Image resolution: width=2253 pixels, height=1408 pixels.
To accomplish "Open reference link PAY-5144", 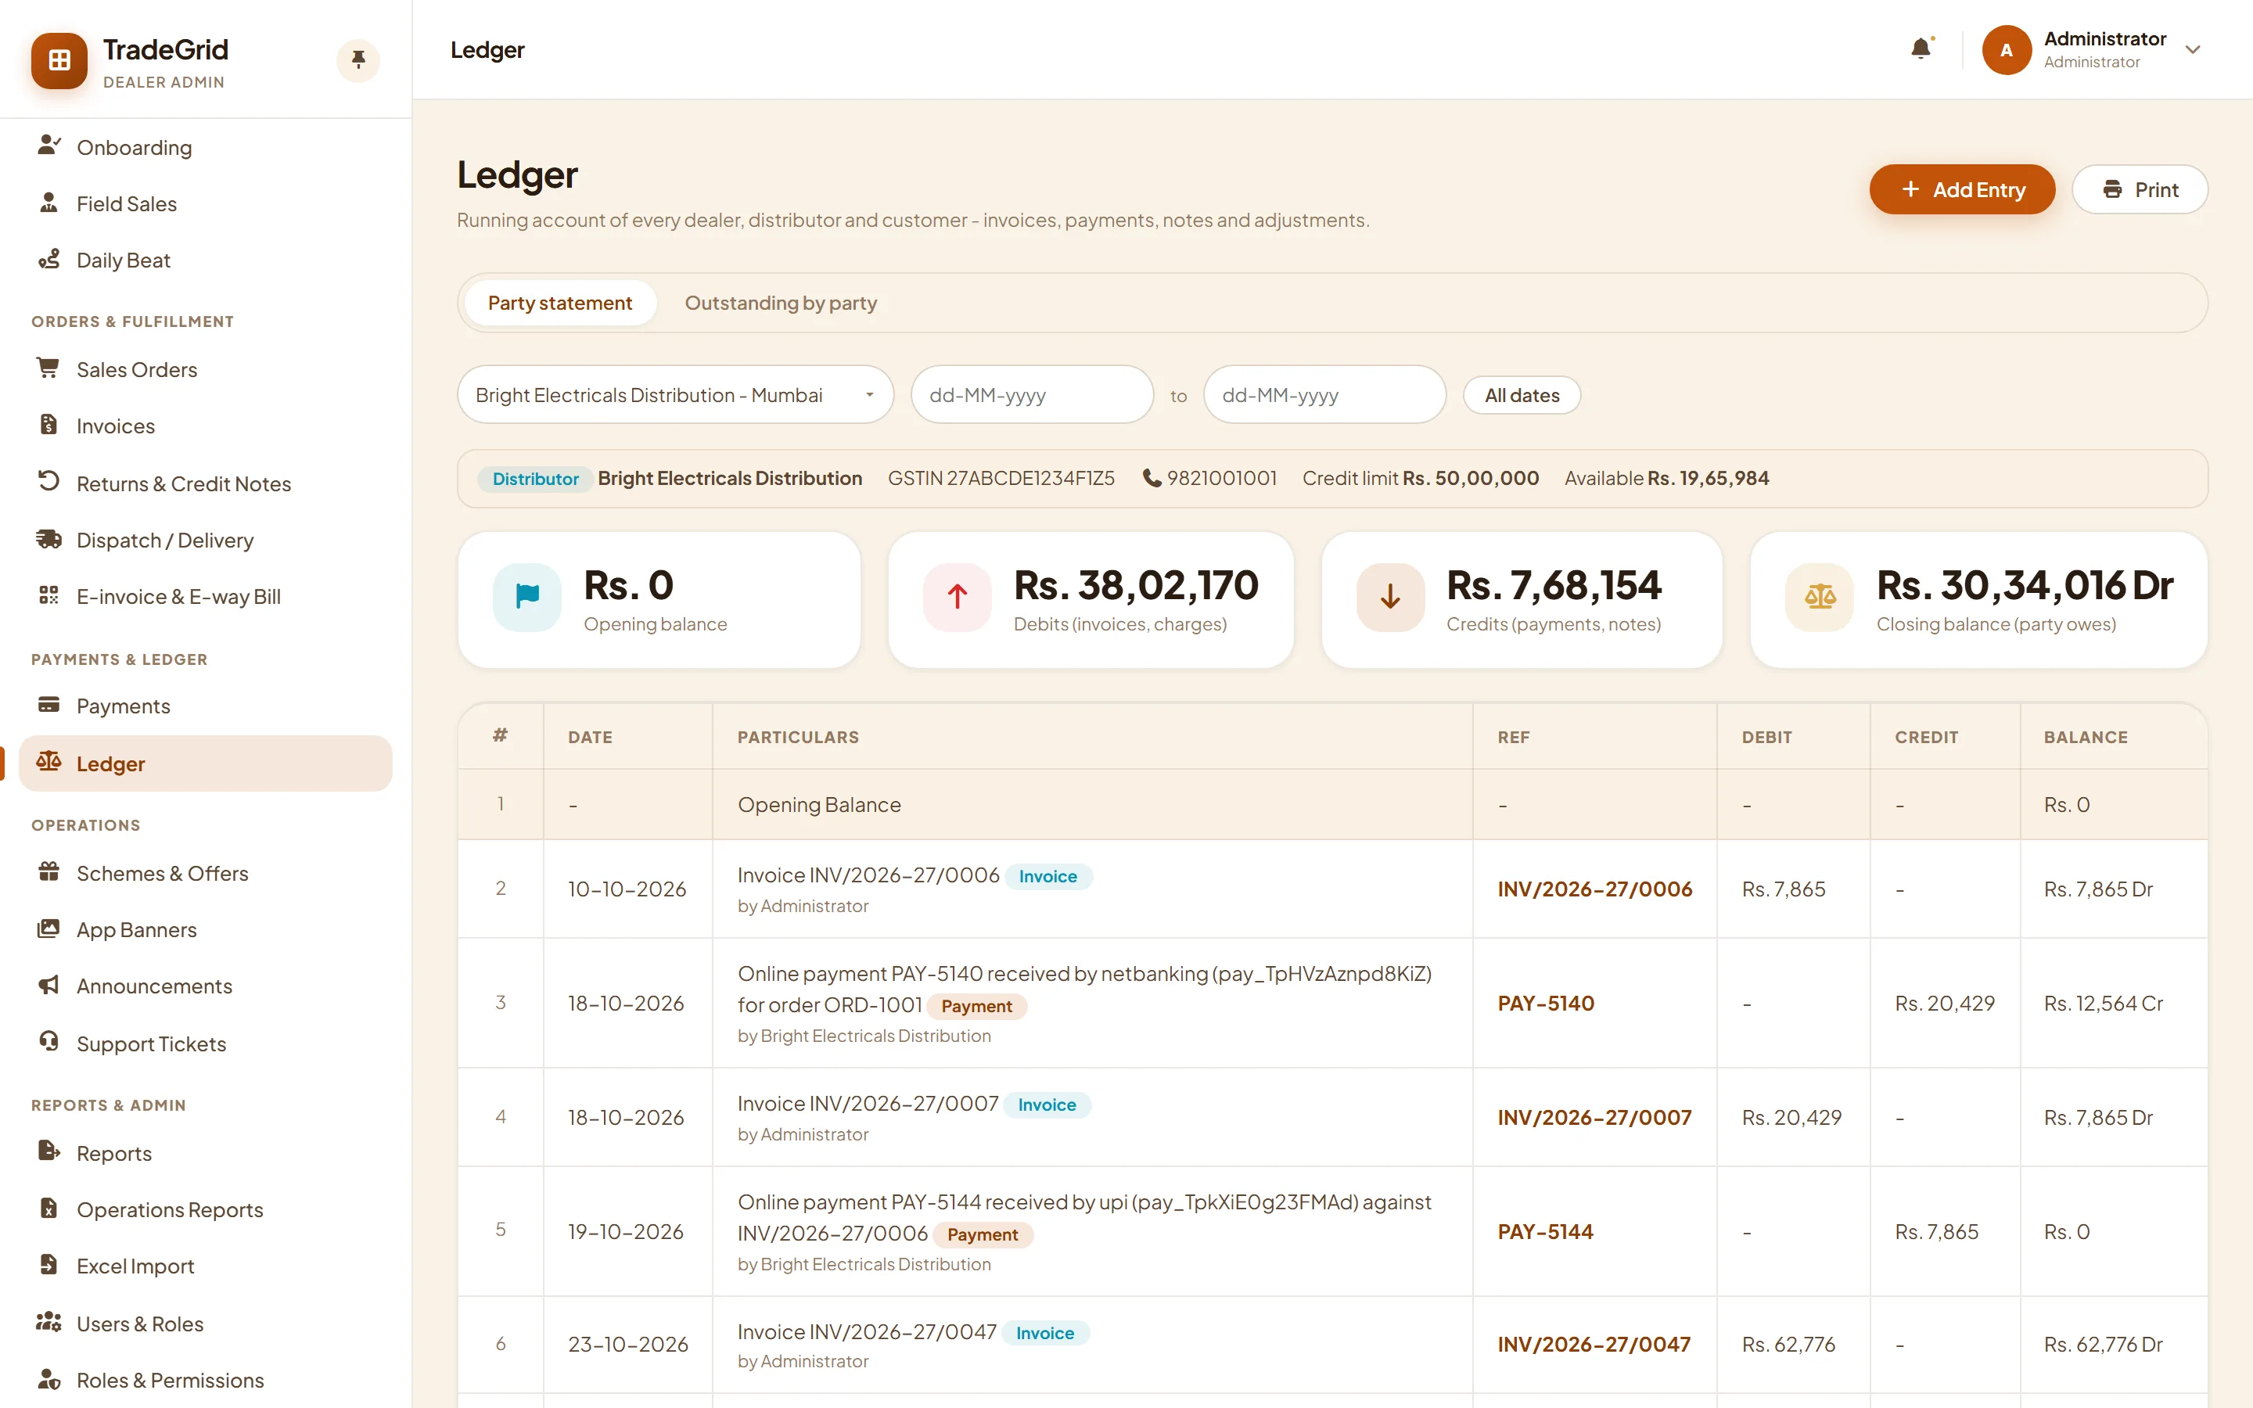I will (x=1546, y=1231).
